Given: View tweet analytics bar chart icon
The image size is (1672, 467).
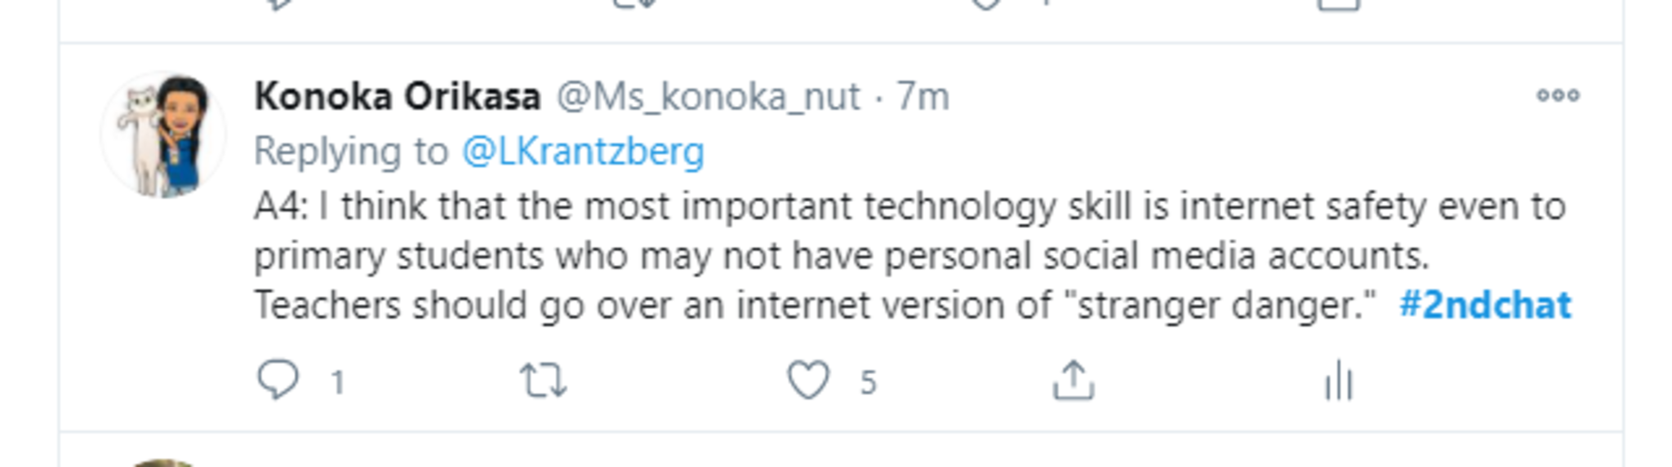Looking at the screenshot, I should (1339, 381).
